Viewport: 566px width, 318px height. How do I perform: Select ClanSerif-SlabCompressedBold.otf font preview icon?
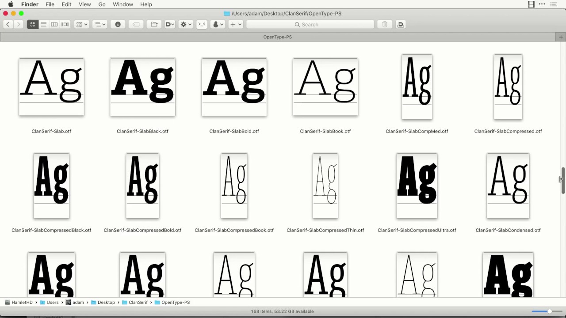tap(142, 186)
